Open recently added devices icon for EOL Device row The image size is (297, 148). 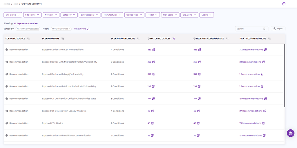(198, 123)
